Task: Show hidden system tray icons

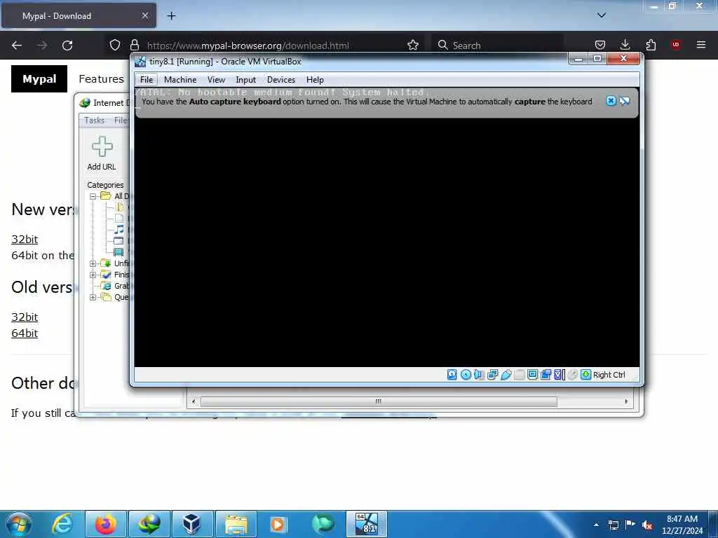Action: 596,525
